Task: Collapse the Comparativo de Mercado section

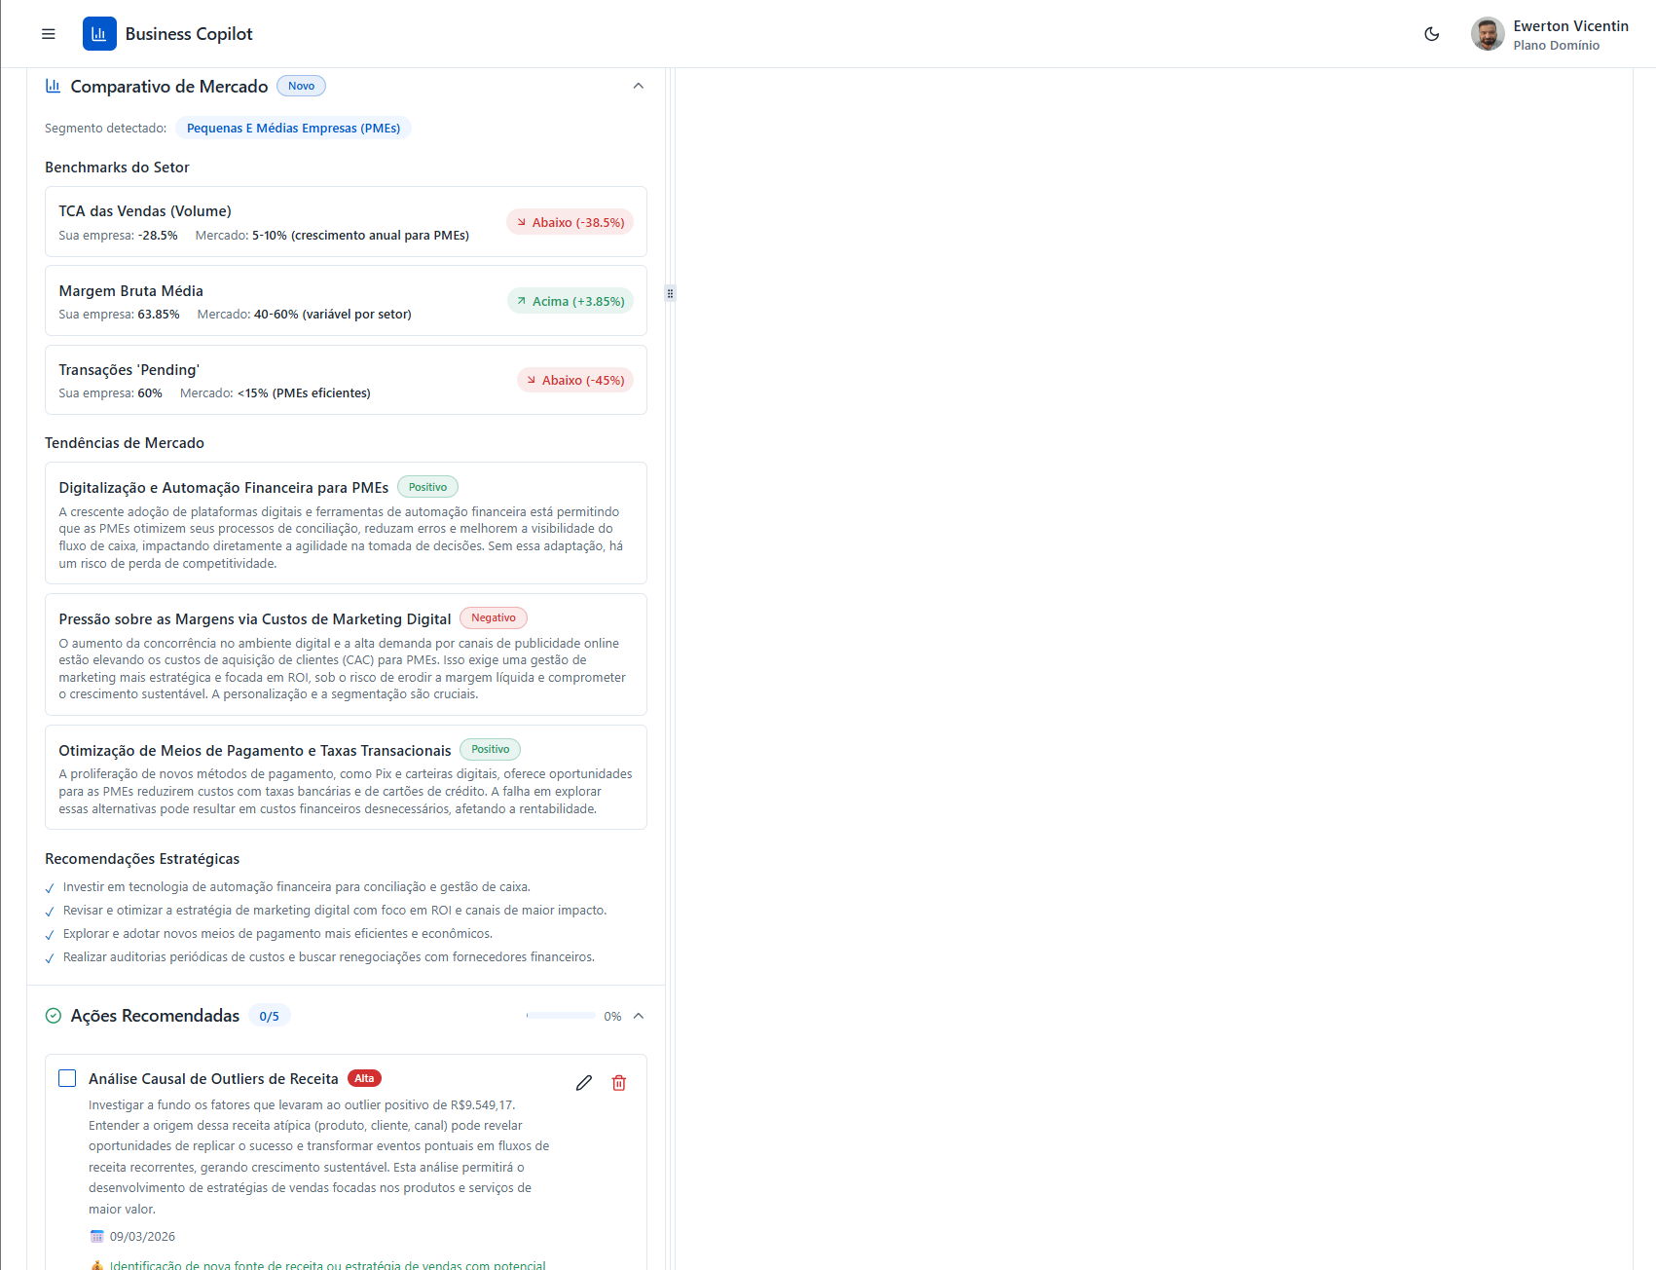Action: [x=639, y=86]
